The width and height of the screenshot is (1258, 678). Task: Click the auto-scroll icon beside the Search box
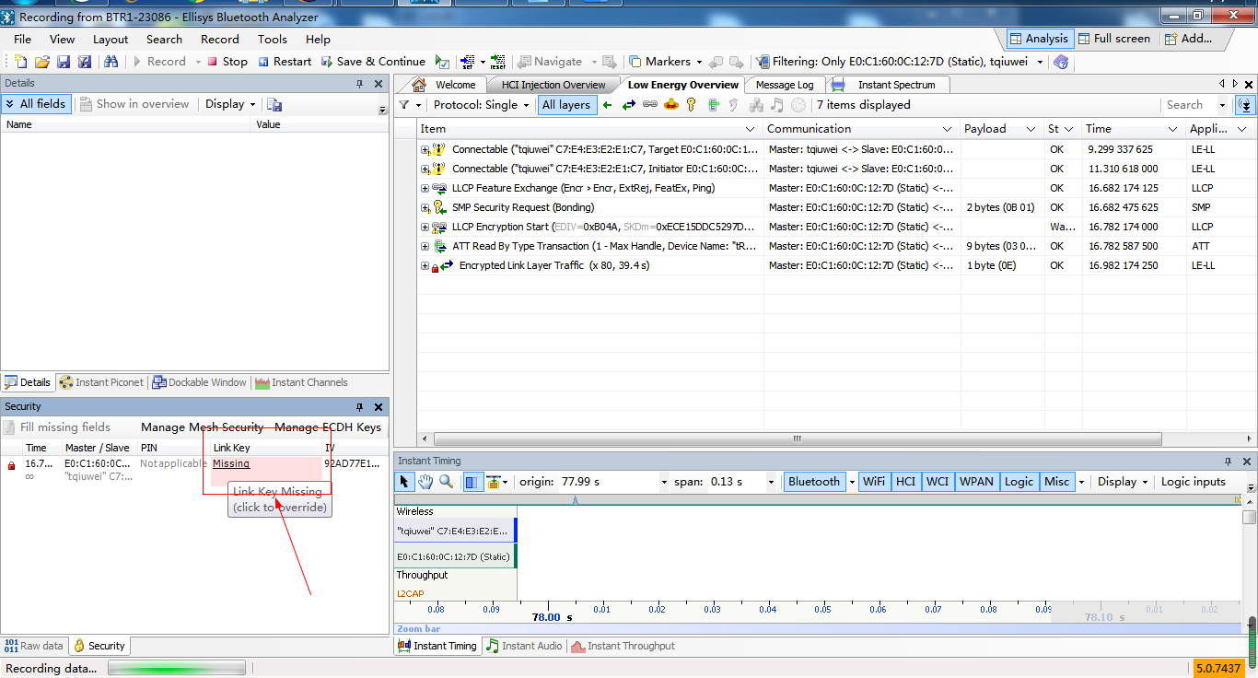click(x=1245, y=105)
